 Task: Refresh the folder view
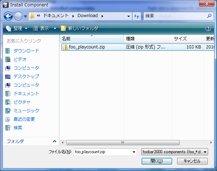[x=137, y=16]
